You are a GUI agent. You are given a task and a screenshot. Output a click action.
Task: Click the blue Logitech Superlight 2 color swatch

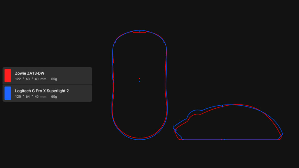(x=8, y=93)
